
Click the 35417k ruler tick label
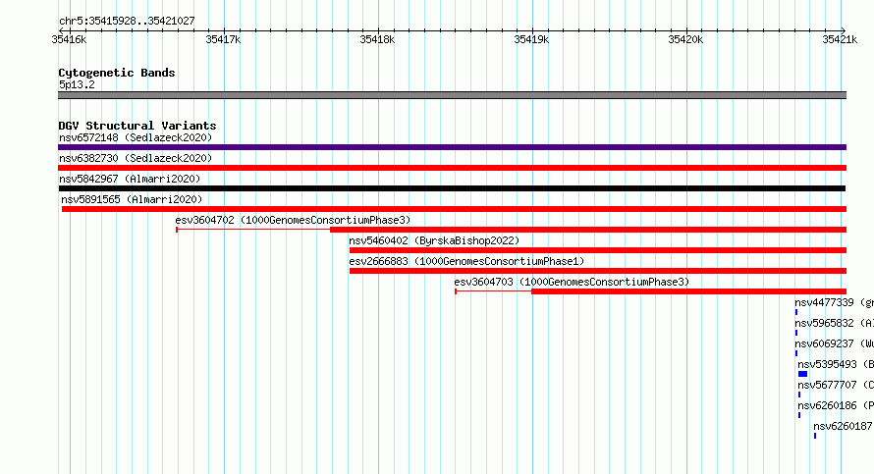pyautogui.click(x=223, y=39)
